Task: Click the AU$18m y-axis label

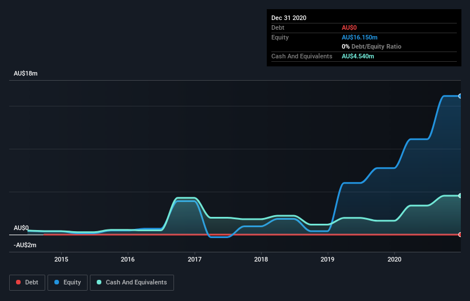Action: [x=26, y=73]
